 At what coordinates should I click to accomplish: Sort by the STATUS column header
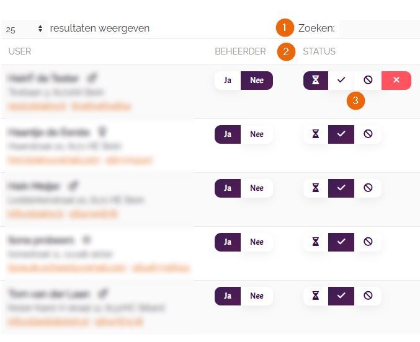click(x=319, y=51)
